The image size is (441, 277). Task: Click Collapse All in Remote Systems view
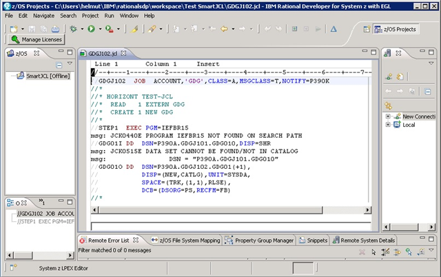click(427, 92)
